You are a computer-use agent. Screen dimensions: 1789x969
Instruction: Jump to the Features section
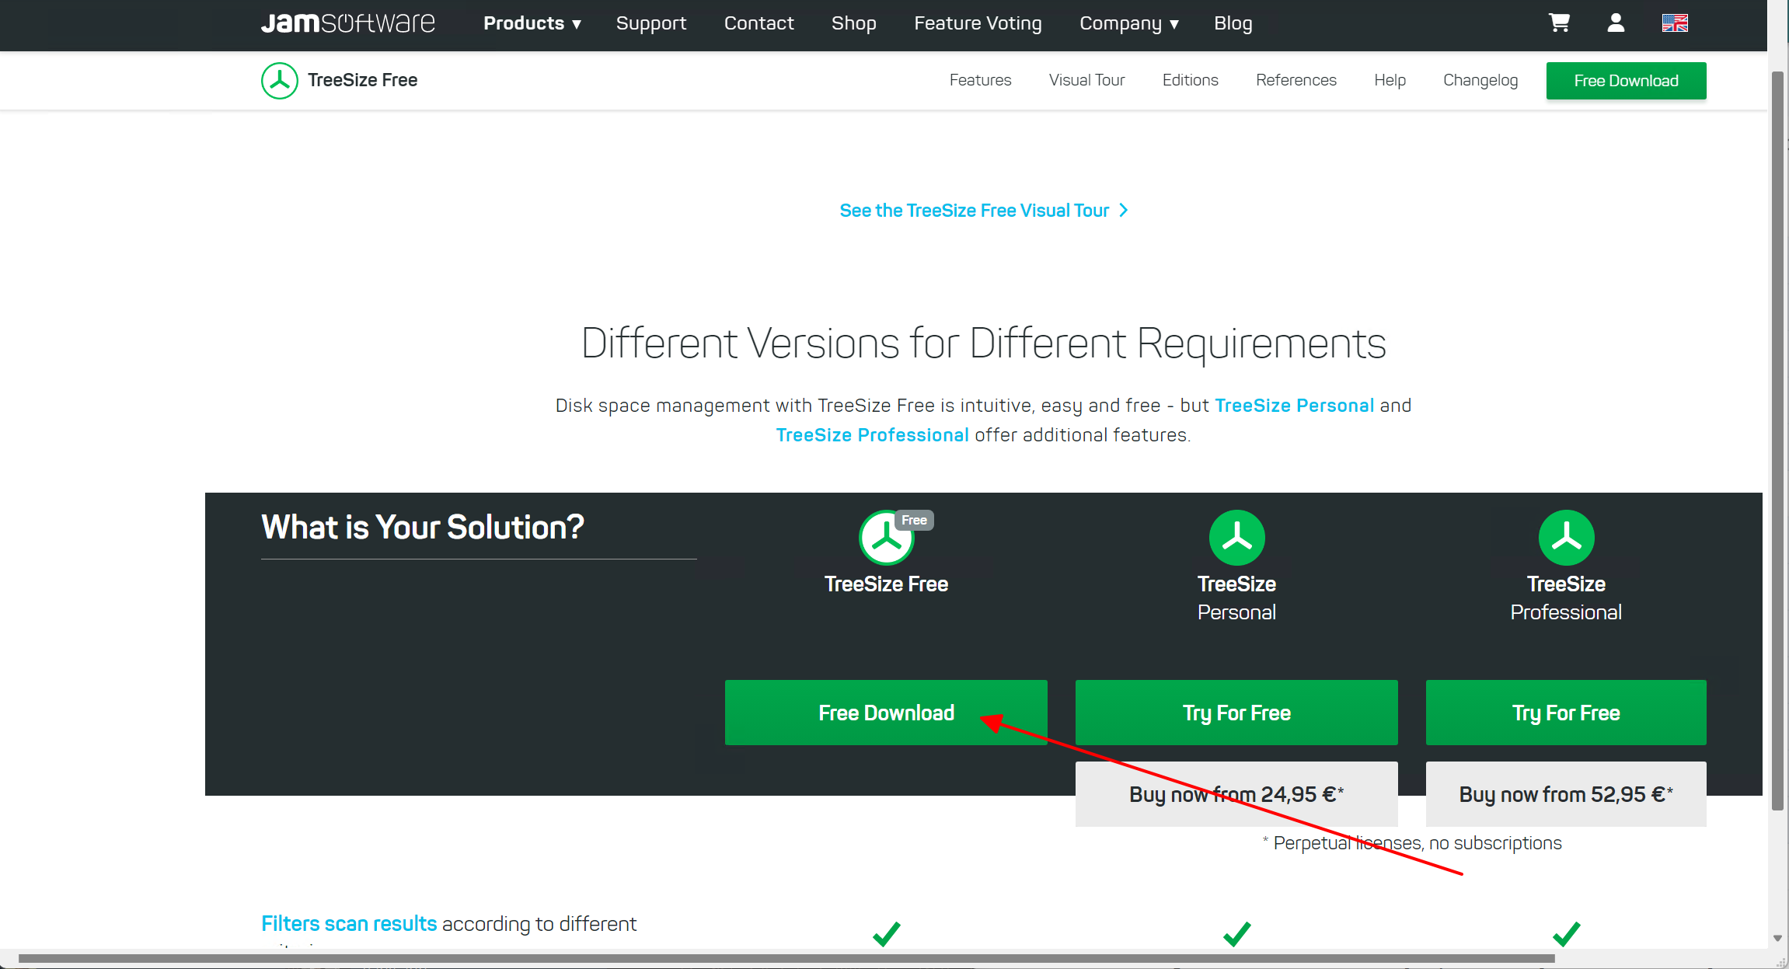pyautogui.click(x=980, y=80)
